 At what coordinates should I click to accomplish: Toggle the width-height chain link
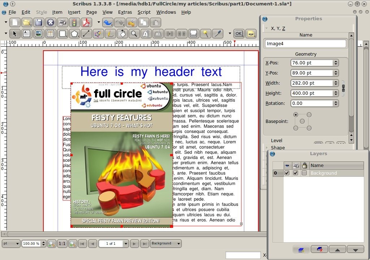(343, 88)
